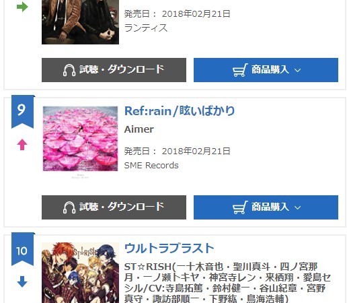This screenshot has height=303, width=347.
Task: Click headphone icon in Ref:rain download button
Action: [69, 207]
